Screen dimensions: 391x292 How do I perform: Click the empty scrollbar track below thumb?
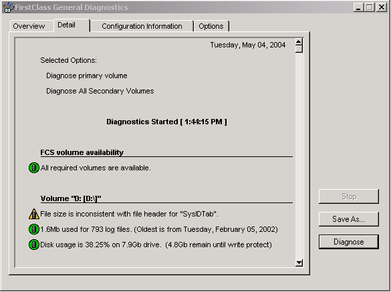(x=299, y=156)
